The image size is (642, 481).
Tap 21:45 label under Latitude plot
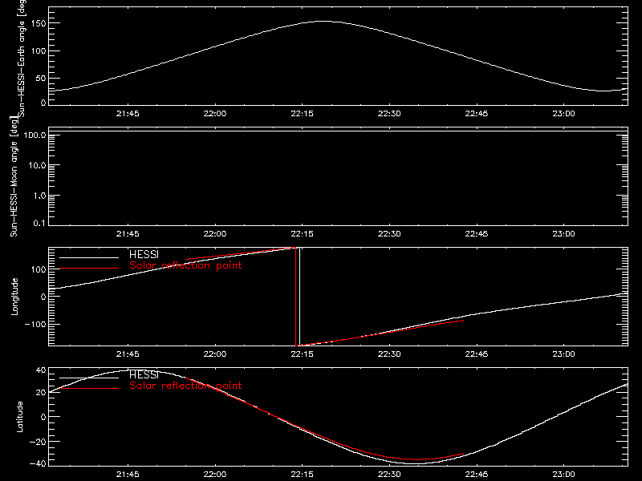coord(128,475)
